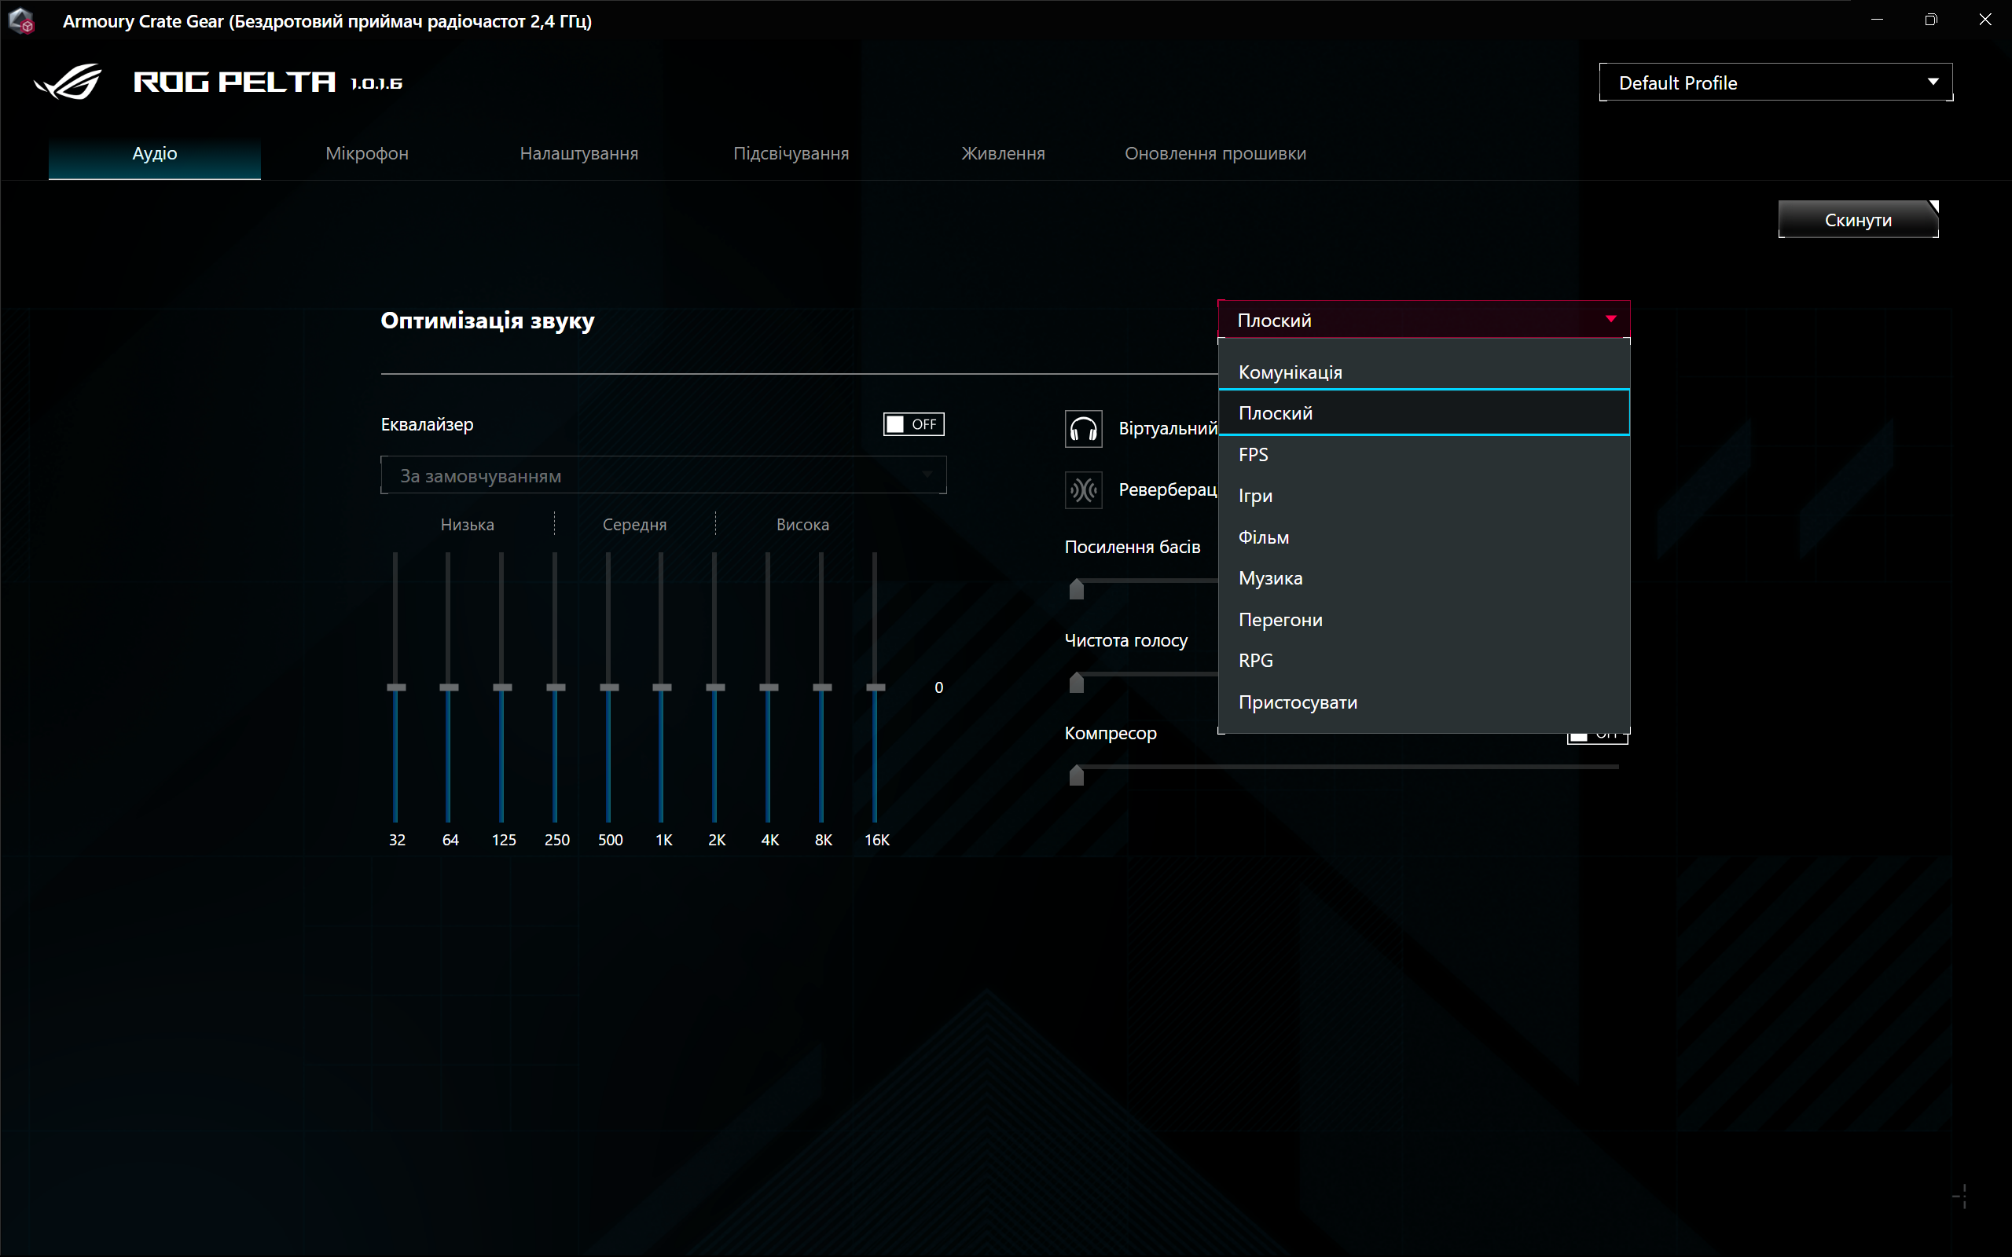Click the ROG logo in the header

[x=68, y=82]
